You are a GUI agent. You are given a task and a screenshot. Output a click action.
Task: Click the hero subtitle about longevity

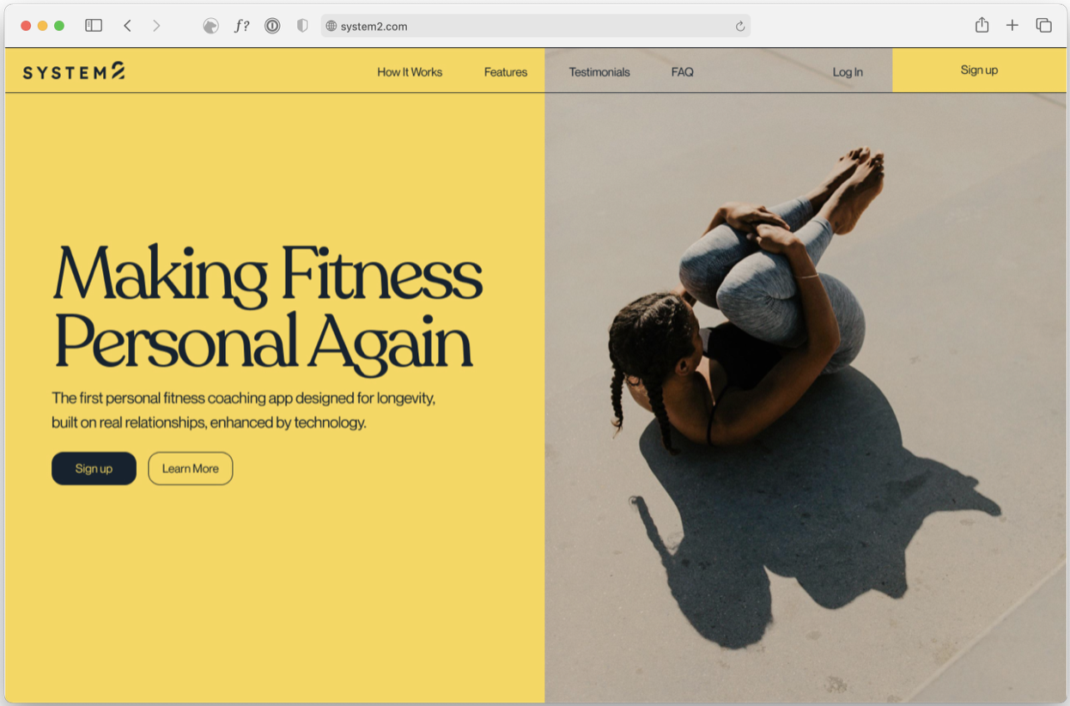(244, 411)
